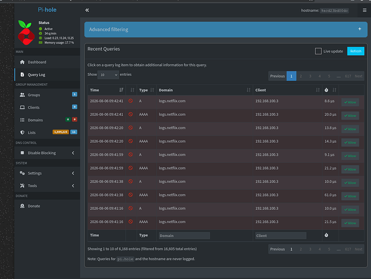Click timestamp 2026-08-06 09:41:38 on A row
371x279 pixels.
[107, 182]
